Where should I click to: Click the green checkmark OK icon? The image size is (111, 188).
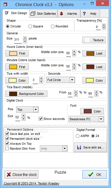(90, 174)
